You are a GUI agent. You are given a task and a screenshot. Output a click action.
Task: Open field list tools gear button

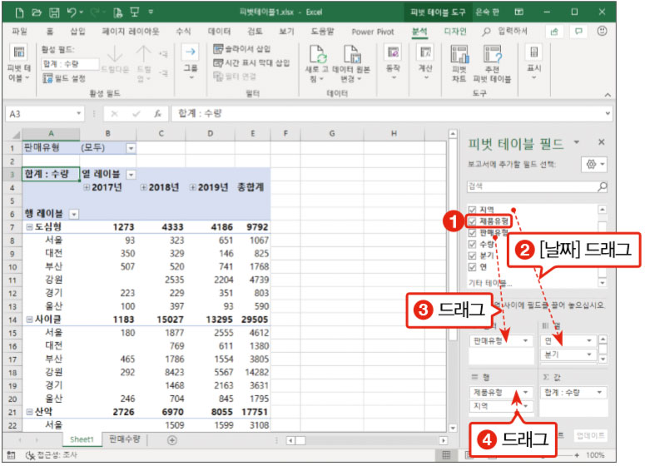tap(594, 165)
